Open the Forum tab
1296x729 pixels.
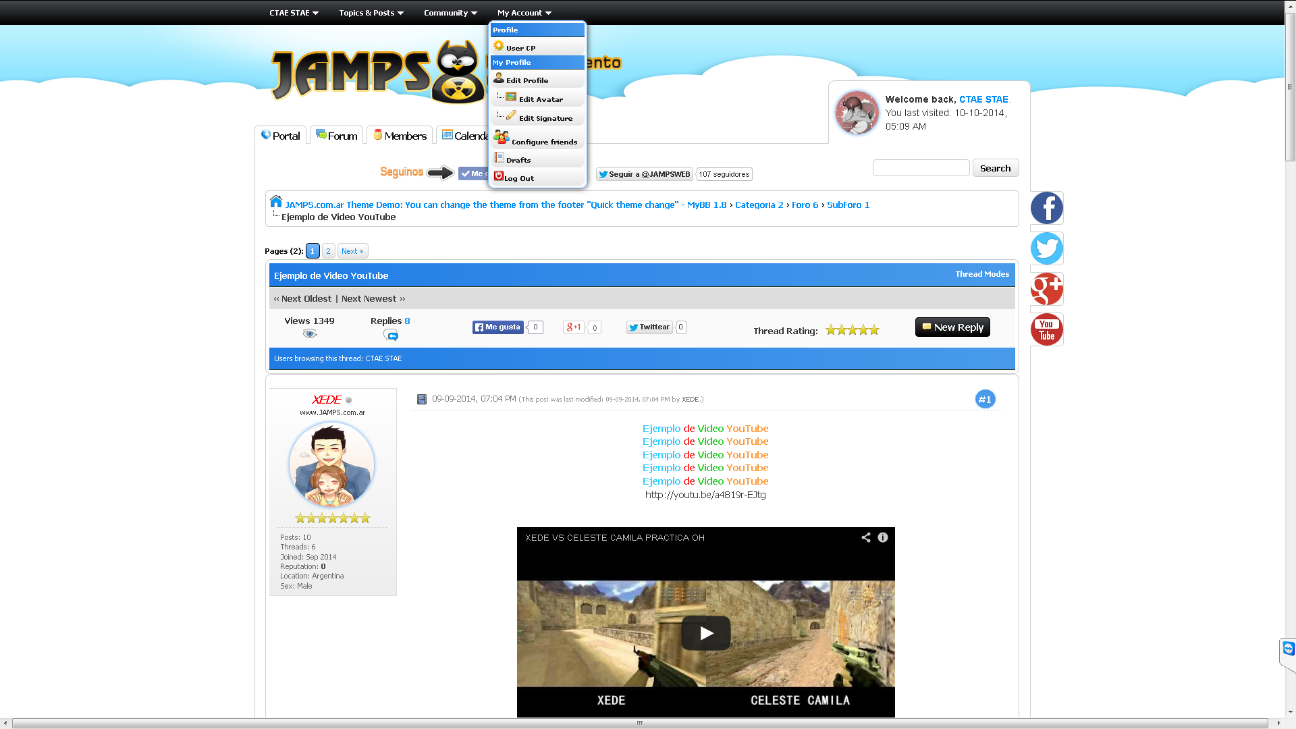click(x=337, y=136)
